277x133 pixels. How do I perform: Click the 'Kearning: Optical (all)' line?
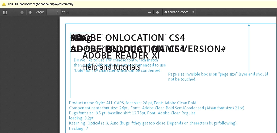coord(153,123)
